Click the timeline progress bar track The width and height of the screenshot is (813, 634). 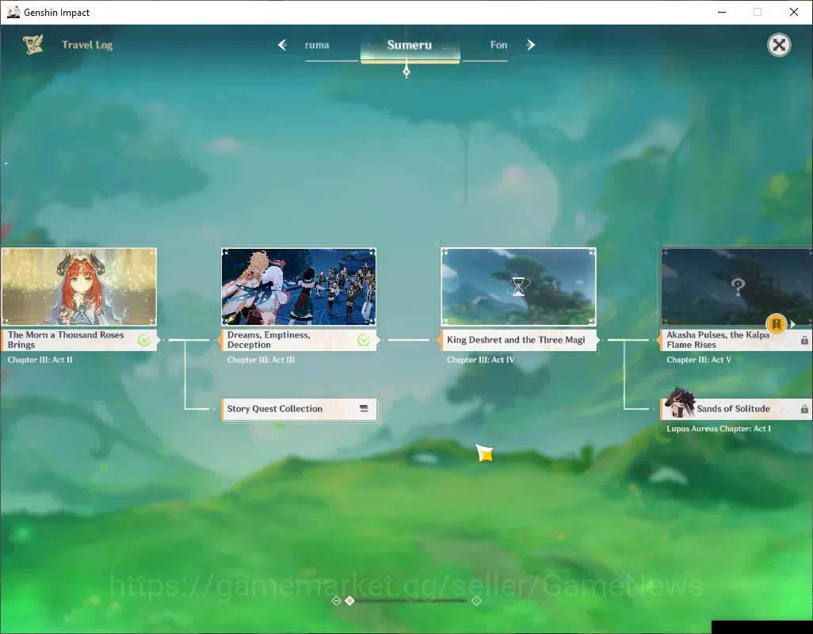[x=410, y=601]
